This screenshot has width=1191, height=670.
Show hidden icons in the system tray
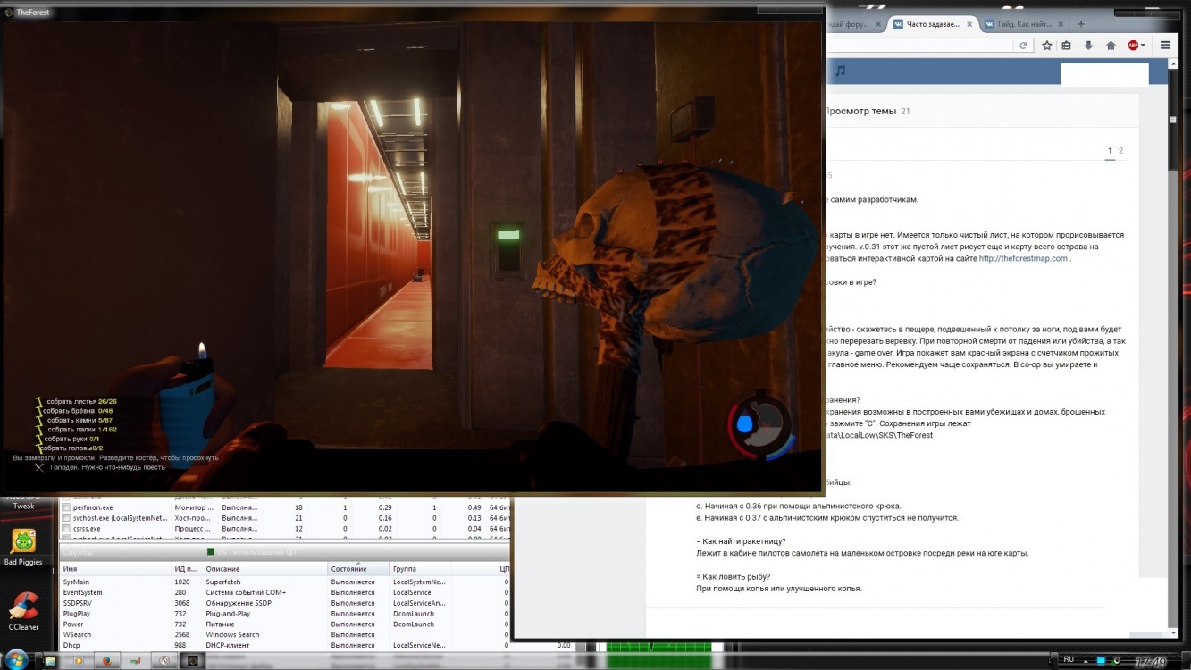1087,660
